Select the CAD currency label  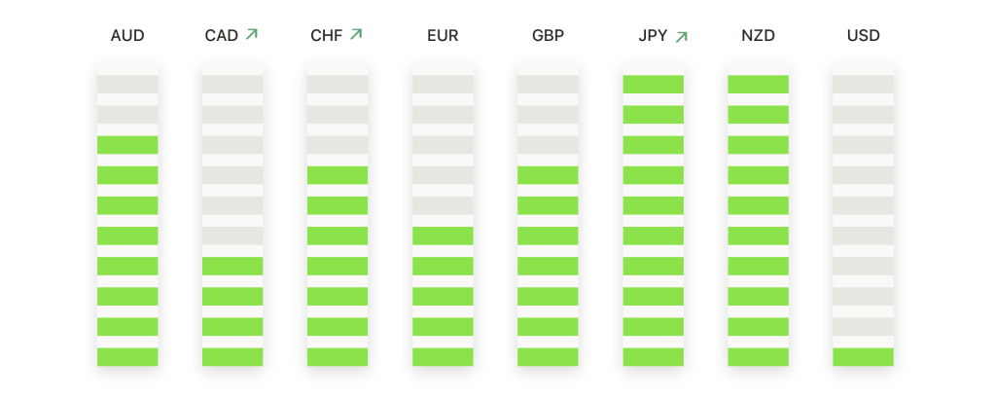point(222,36)
